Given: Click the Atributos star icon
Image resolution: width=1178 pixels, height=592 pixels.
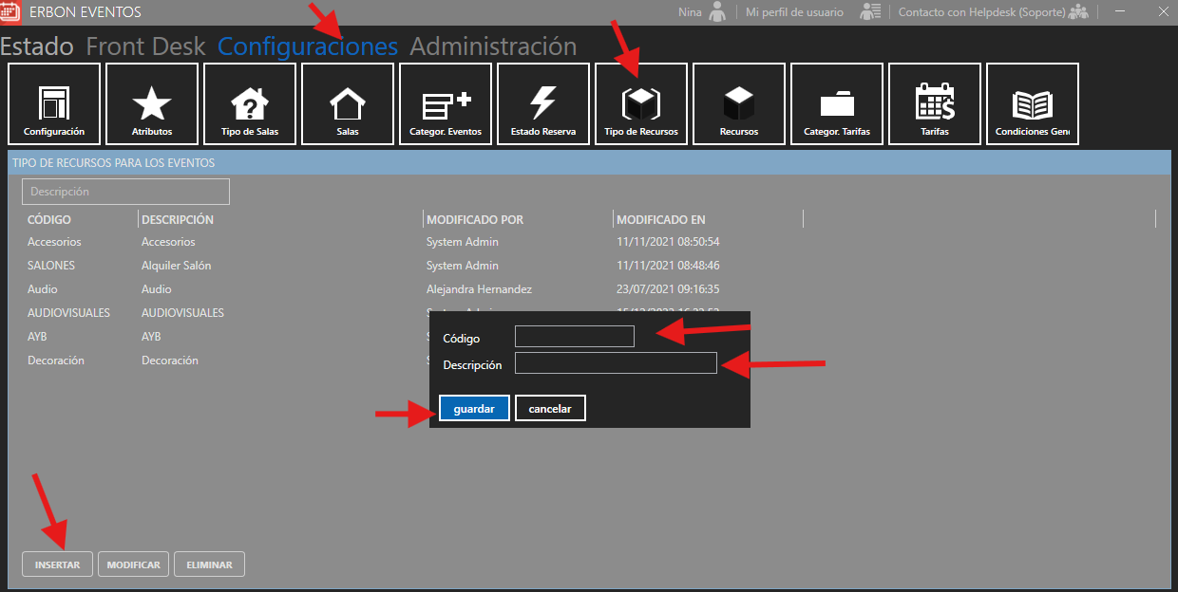Looking at the screenshot, I should tap(152, 103).
